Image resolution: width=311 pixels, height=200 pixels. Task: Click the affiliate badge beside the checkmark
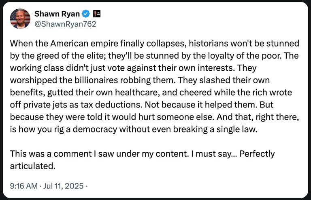(x=97, y=14)
